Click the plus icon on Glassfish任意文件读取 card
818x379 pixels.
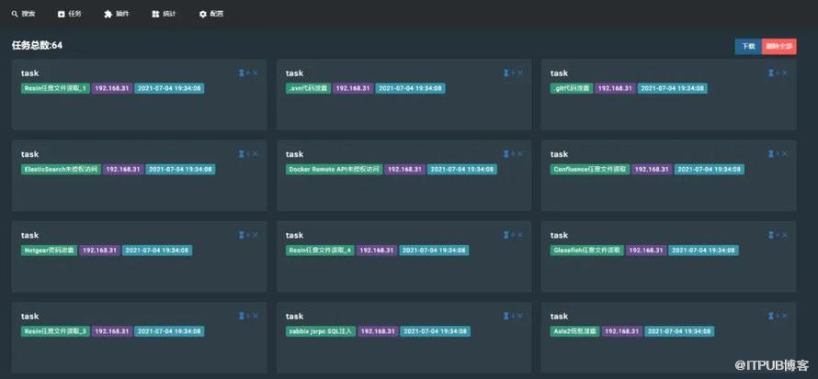pyautogui.click(x=778, y=235)
